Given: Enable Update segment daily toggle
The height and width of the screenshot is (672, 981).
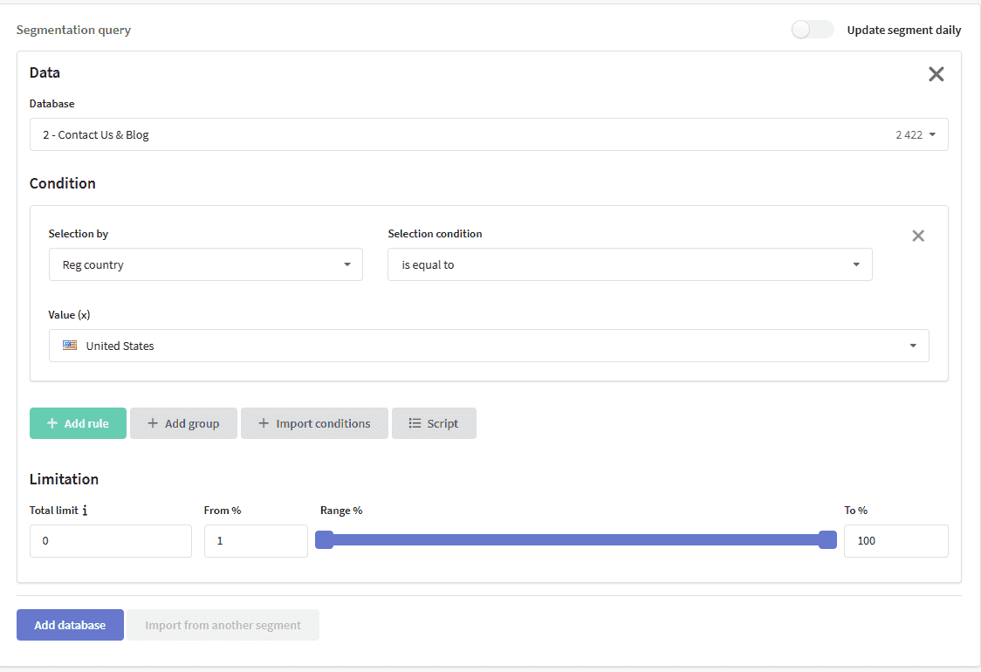Looking at the screenshot, I should [812, 30].
